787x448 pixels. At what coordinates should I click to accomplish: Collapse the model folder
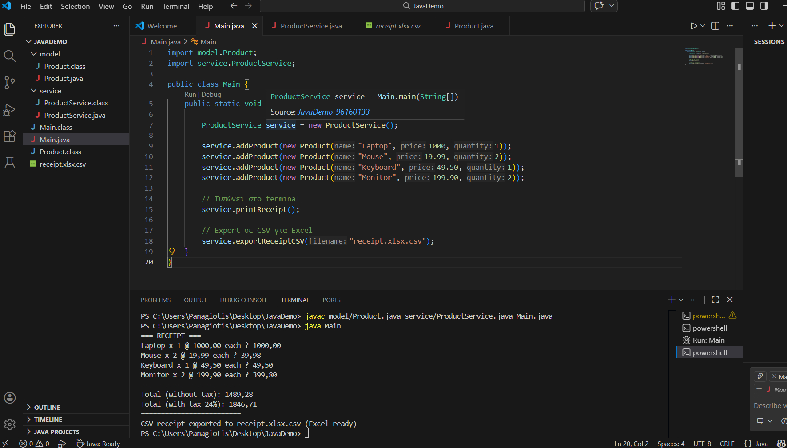(34, 54)
